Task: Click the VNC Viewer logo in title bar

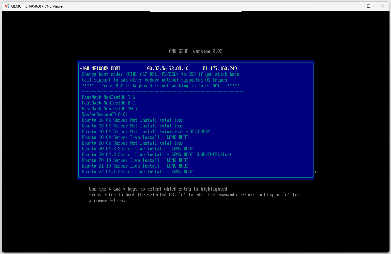Action: tap(7, 6)
